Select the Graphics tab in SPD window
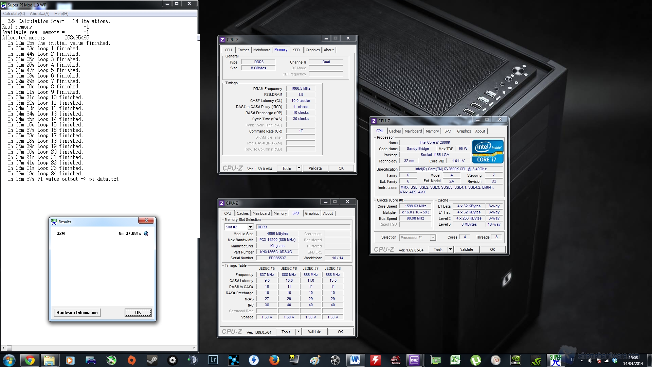The image size is (652, 367). pos(312,213)
